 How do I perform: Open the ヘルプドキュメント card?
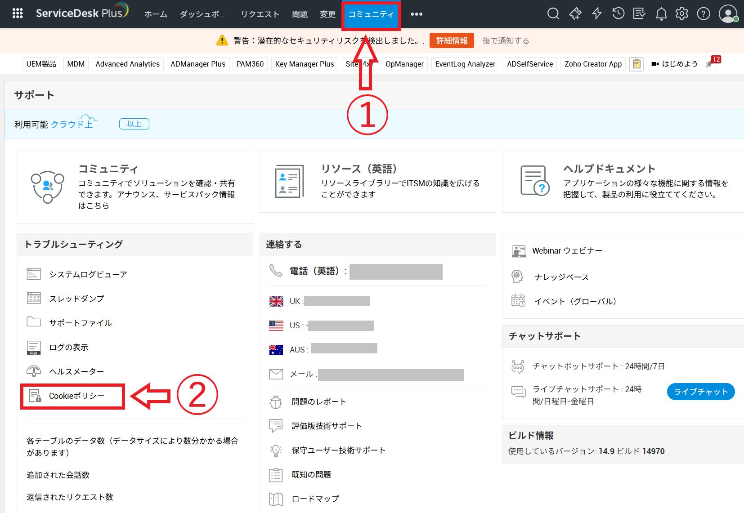(x=623, y=182)
